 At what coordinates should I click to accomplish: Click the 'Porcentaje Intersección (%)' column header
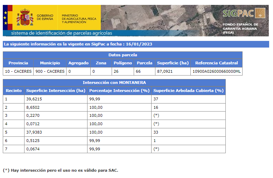[119, 91]
